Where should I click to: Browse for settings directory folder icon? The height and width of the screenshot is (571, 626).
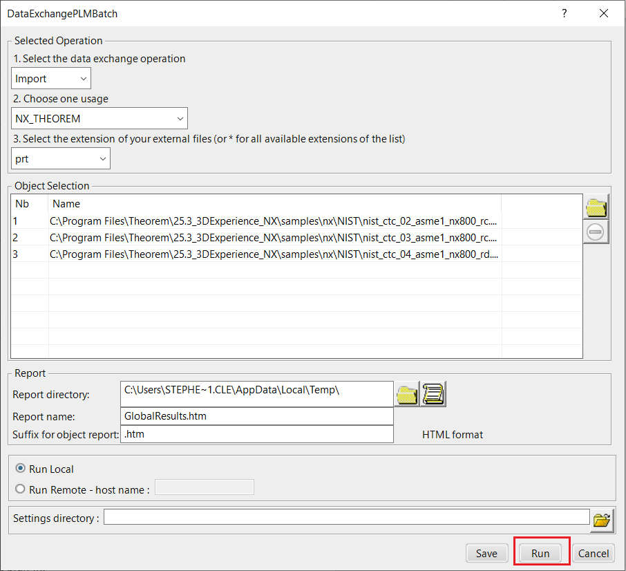pyautogui.click(x=602, y=520)
